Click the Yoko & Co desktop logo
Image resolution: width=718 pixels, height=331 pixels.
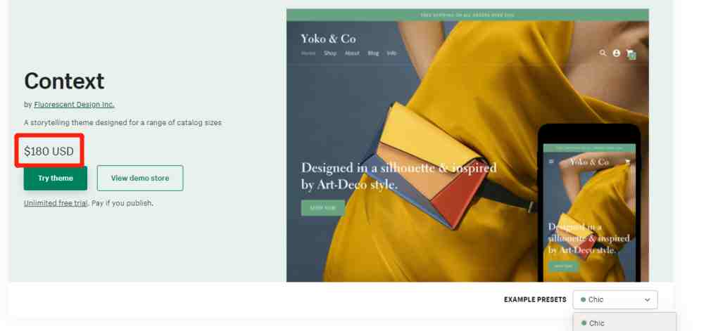click(328, 39)
